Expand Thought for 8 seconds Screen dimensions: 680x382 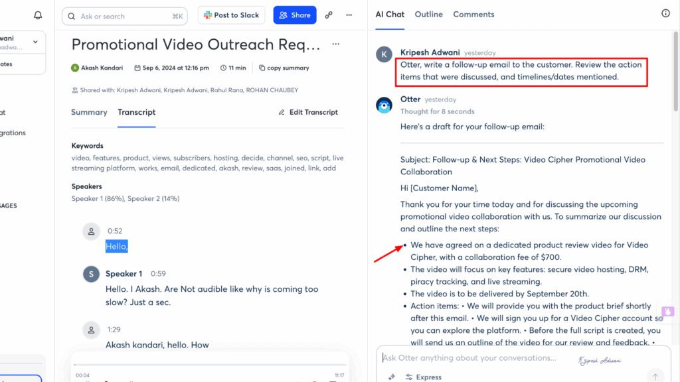coord(437,111)
